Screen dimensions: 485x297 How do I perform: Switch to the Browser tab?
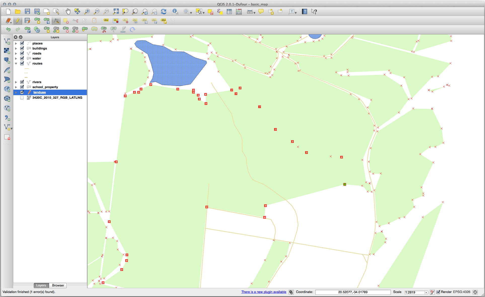tap(58, 285)
